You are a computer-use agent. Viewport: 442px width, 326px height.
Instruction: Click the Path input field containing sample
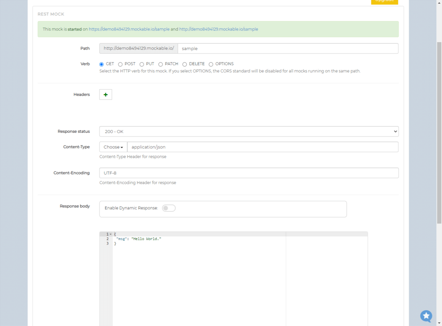(287, 49)
